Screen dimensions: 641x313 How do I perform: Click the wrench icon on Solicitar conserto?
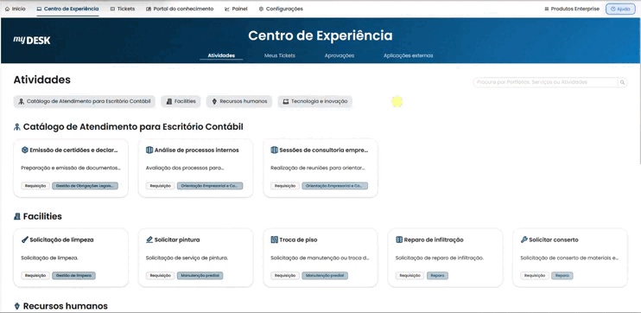tap(524, 240)
